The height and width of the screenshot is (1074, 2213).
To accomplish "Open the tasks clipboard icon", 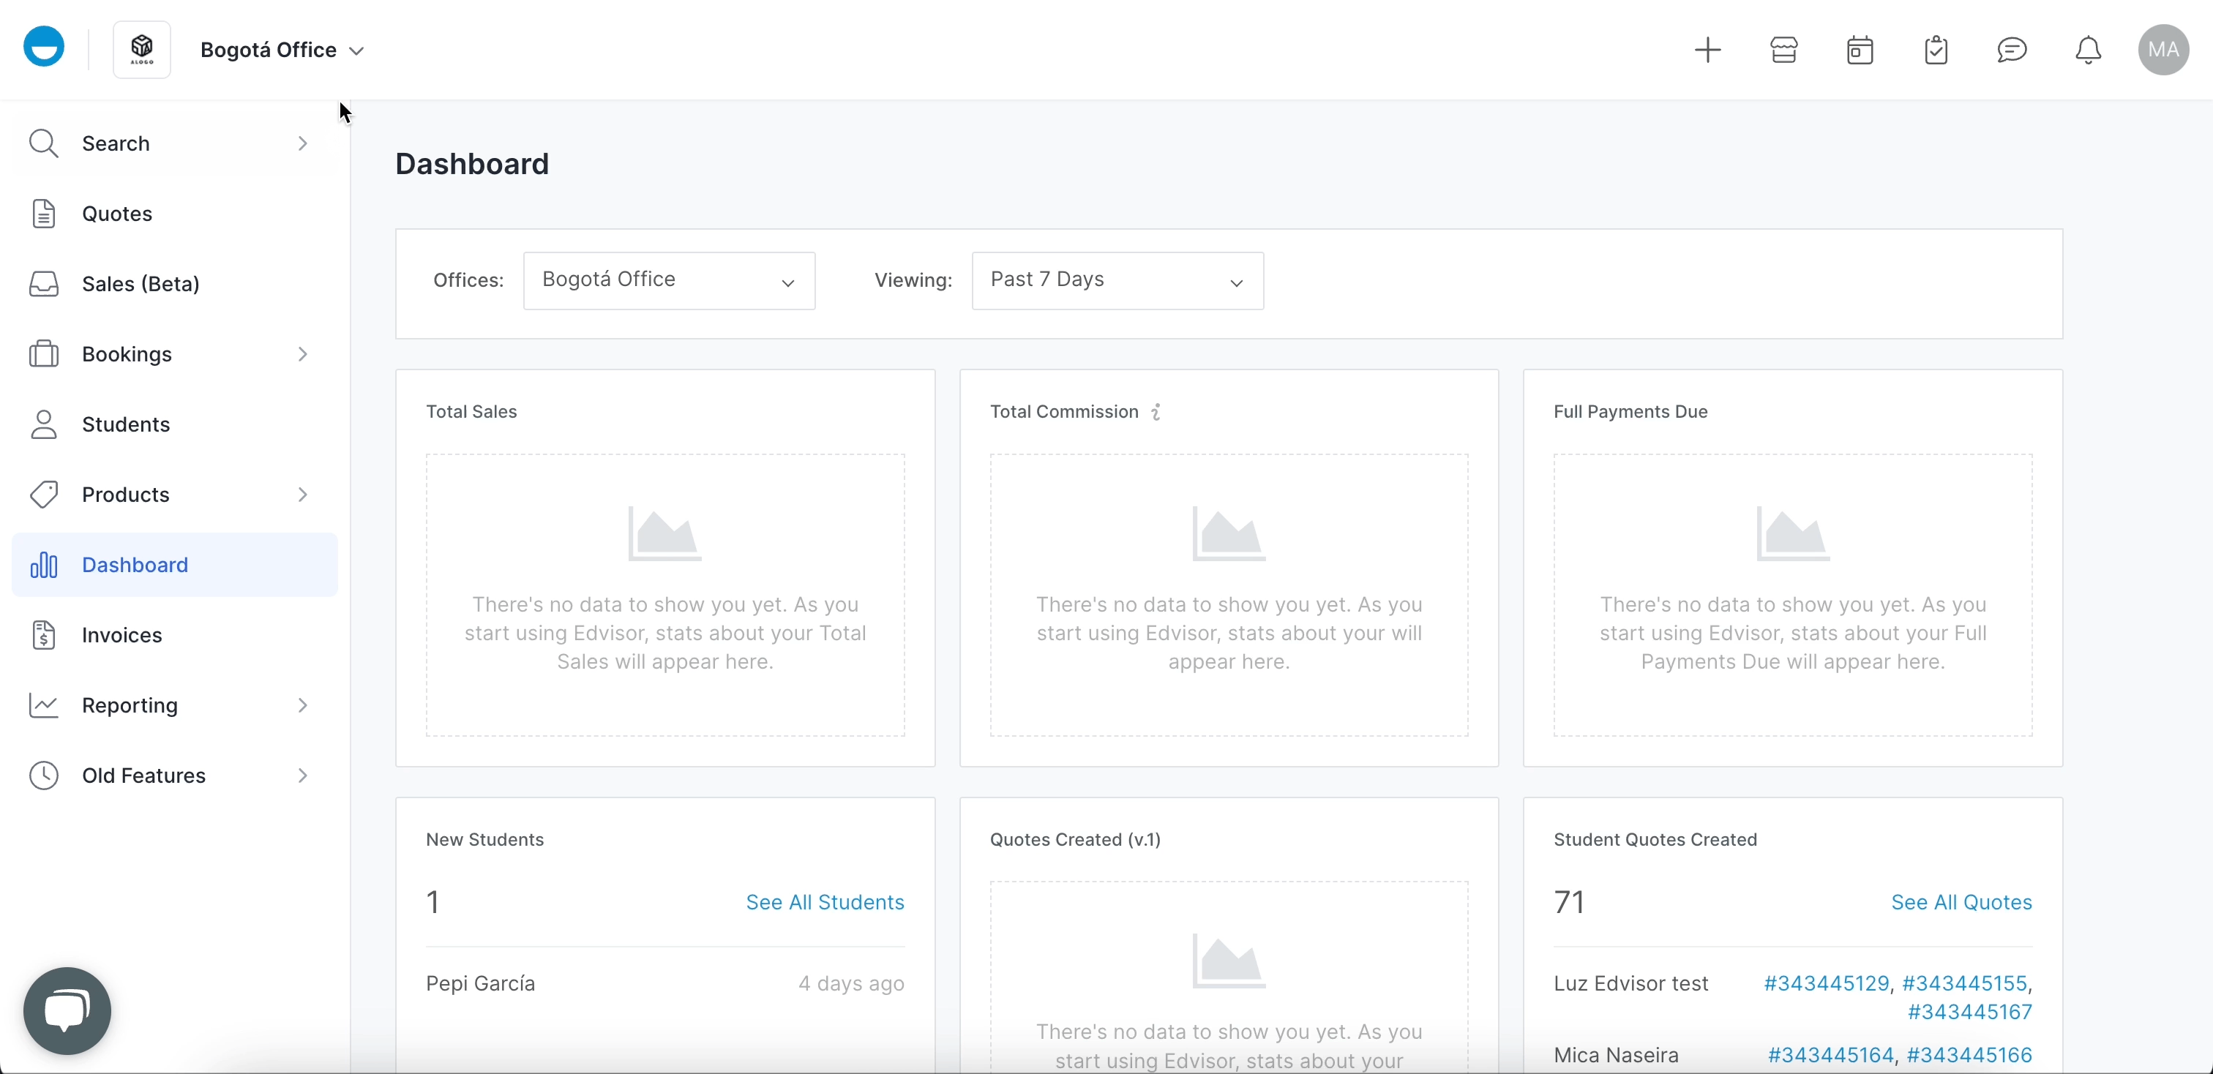I will click(1936, 50).
